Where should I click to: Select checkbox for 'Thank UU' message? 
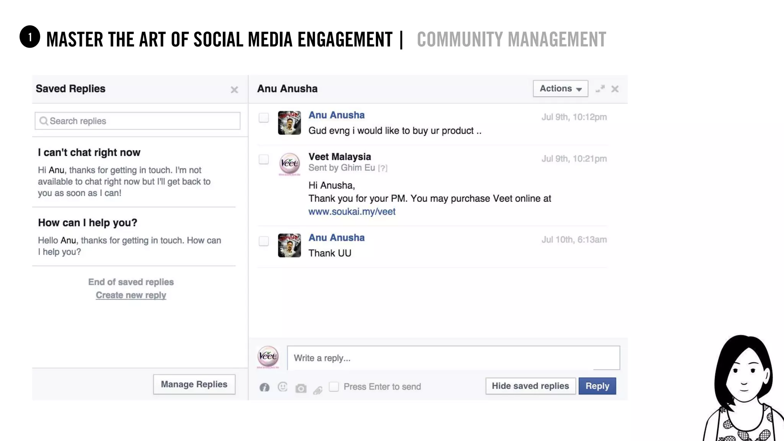(x=264, y=241)
